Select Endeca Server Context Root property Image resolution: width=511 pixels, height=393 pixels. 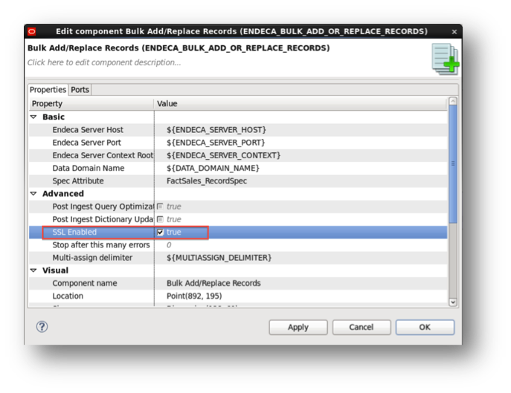coord(103,155)
